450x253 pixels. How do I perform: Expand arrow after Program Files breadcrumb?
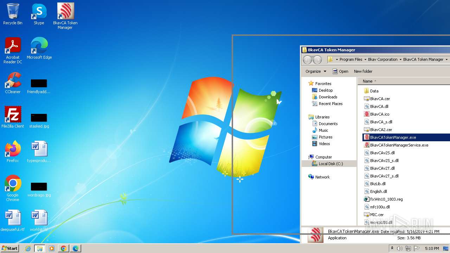click(365, 59)
